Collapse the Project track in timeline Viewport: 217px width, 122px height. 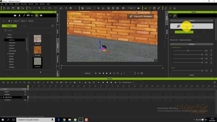[x=1, y=89]
